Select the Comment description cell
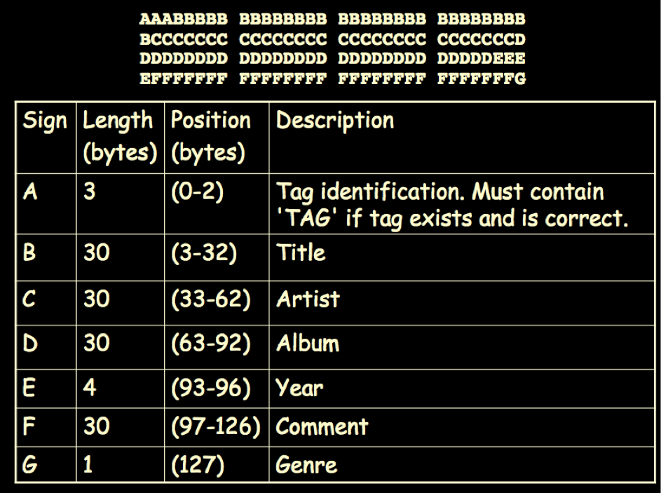This screenshot has width=661, height=493. [462, 427]
